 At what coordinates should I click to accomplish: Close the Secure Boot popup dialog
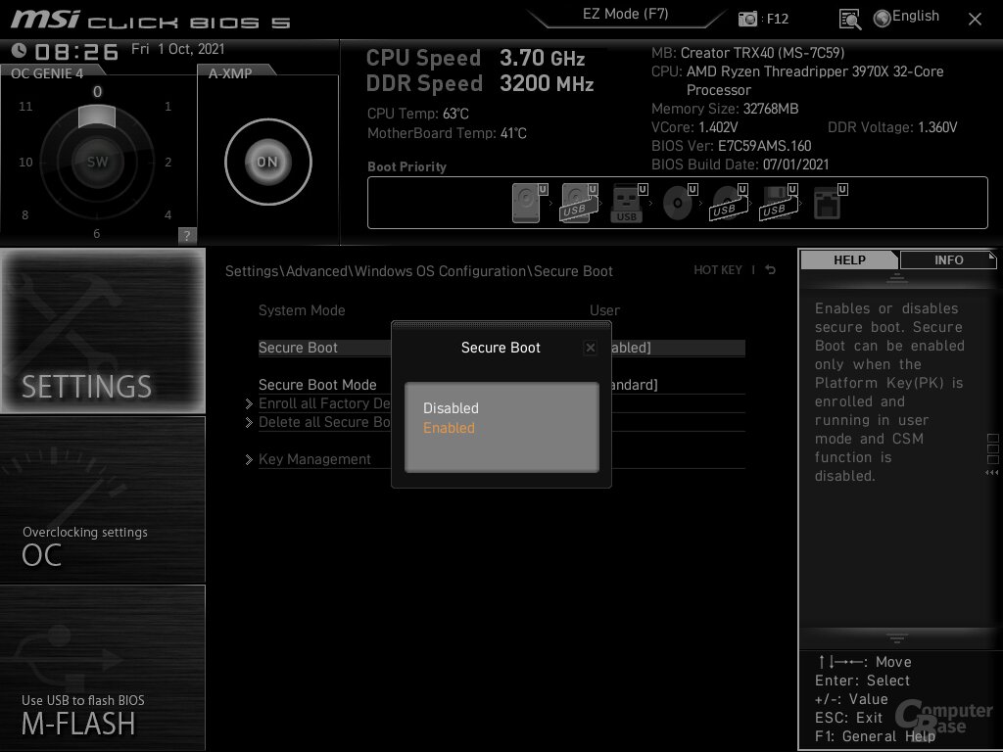pyautogui.click(x=591, y=348)
